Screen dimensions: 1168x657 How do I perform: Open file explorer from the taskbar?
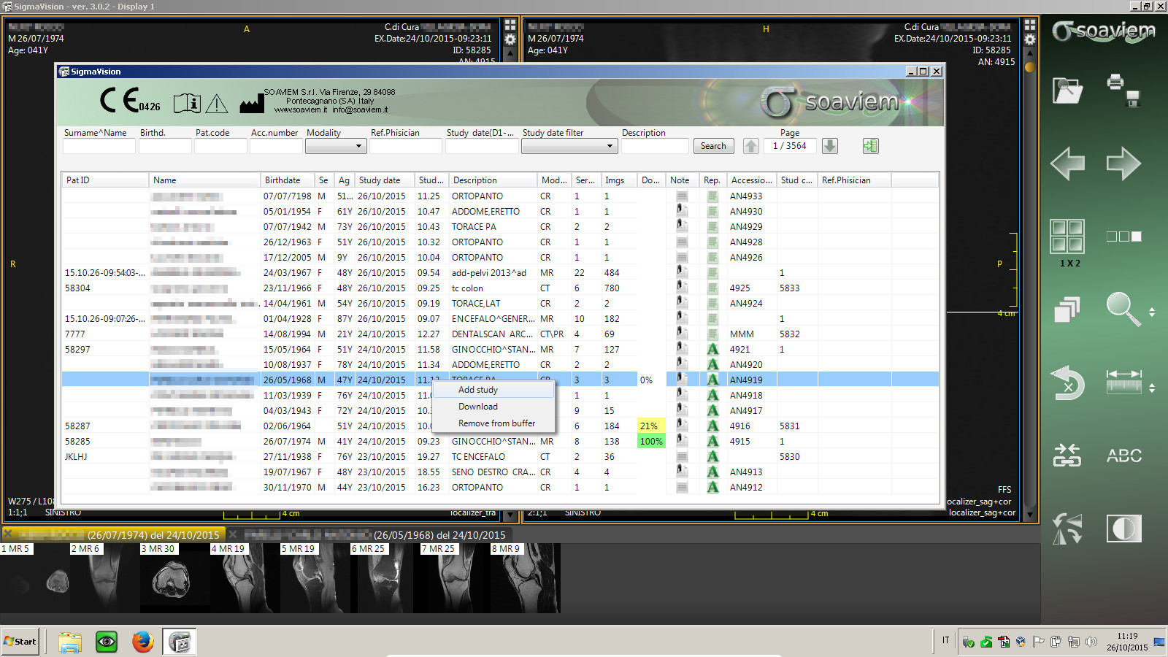tap(70, 642)
